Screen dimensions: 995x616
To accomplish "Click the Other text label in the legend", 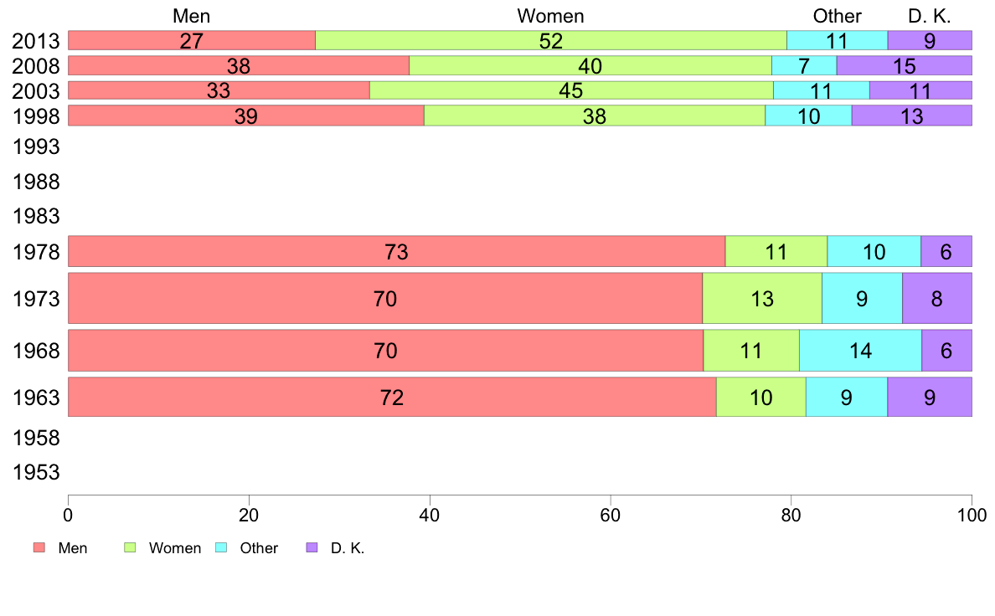I will pos(259,548).
